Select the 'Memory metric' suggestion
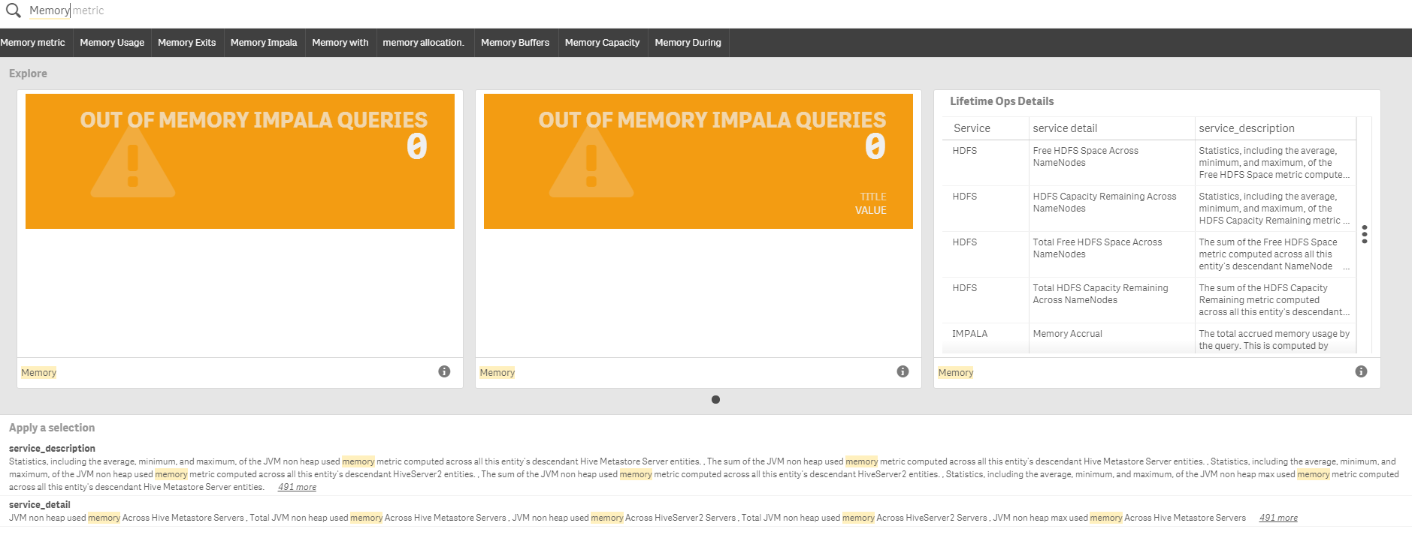The height and width of the screenshot is (553, 1412). (33, 43)
